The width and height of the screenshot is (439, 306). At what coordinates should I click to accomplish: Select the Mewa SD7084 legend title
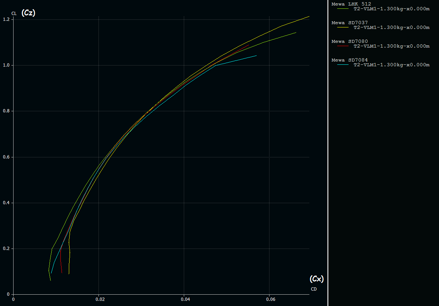click(350, 60)
